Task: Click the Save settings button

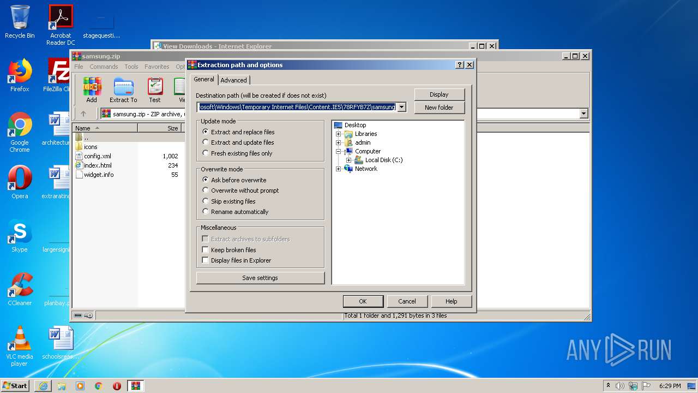Action: (260, 278)
